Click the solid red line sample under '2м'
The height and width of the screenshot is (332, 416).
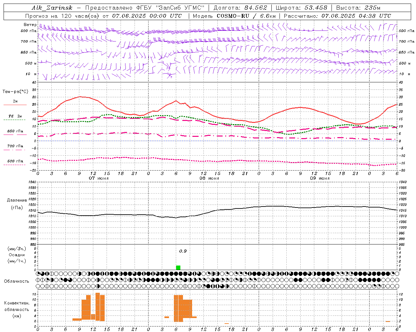point(15,105)
